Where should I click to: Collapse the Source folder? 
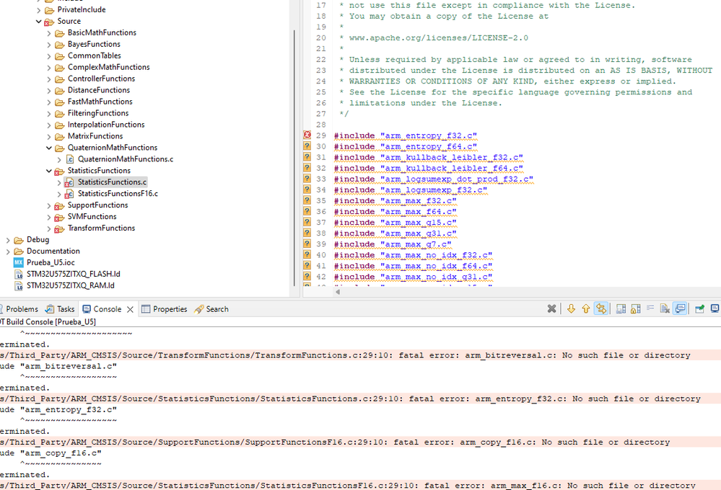tap(39, 21)
